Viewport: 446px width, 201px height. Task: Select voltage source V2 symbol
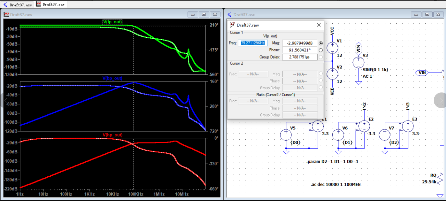pos(332,74)
